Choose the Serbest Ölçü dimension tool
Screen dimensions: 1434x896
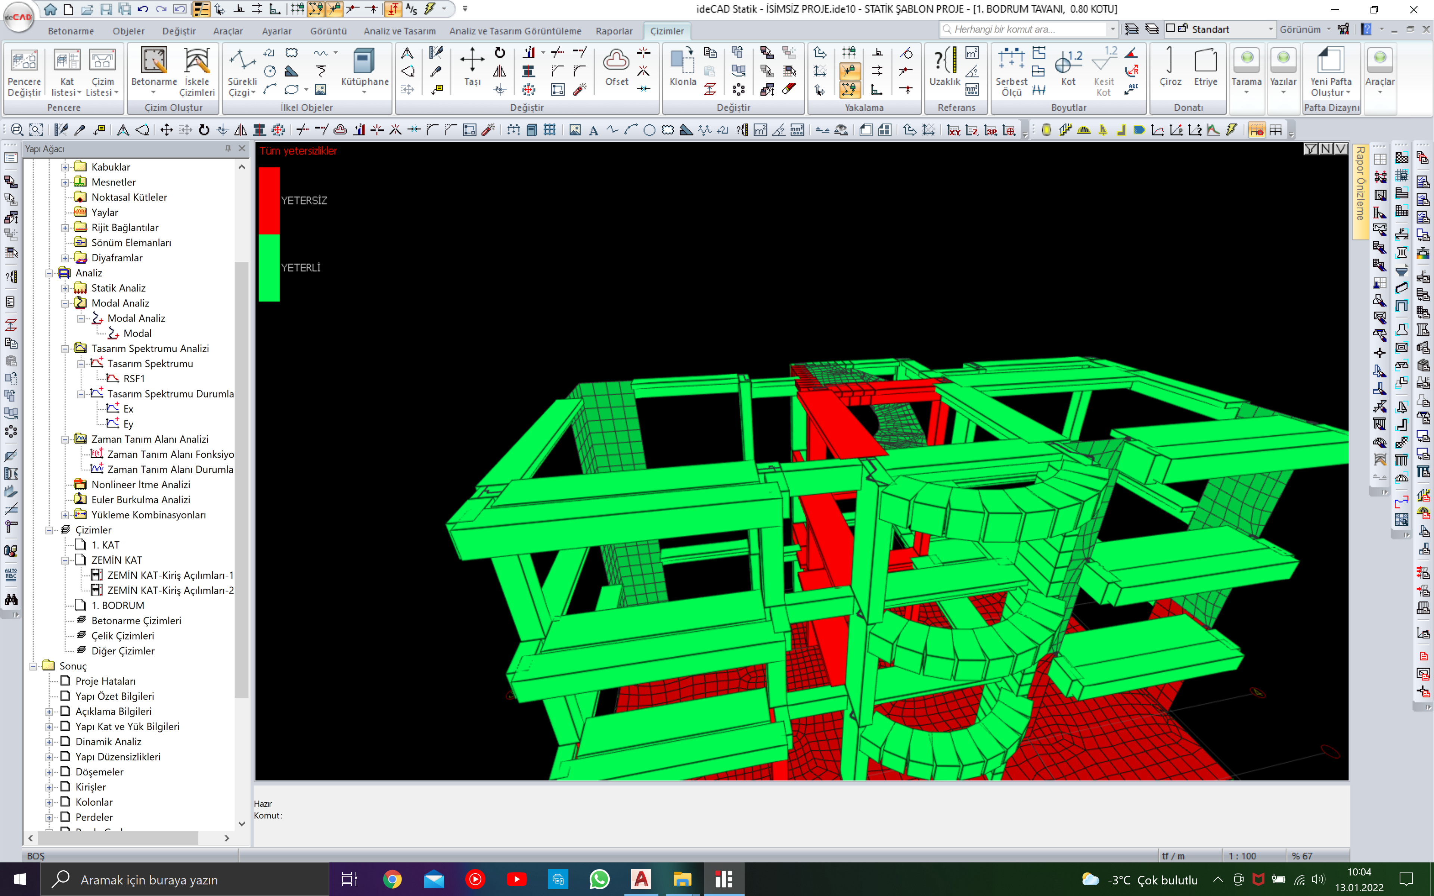click(1011, 72)
